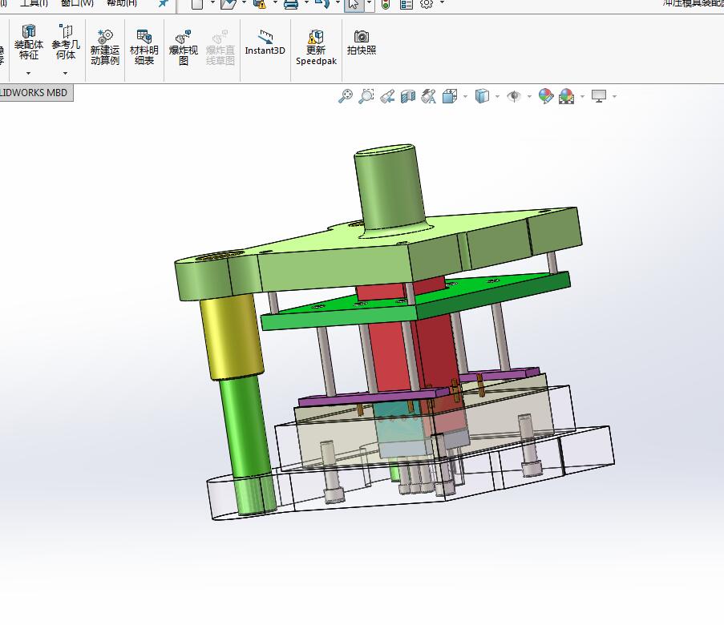Expand the 参考几何体 dropdown arrow
This screenshot has height=625, width=724.
point(65,74)
